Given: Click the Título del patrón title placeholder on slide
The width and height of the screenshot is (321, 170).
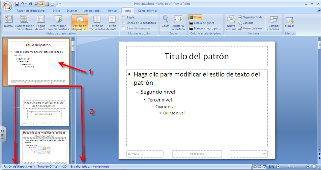Looking at the screenshot, I should point(197,56).
